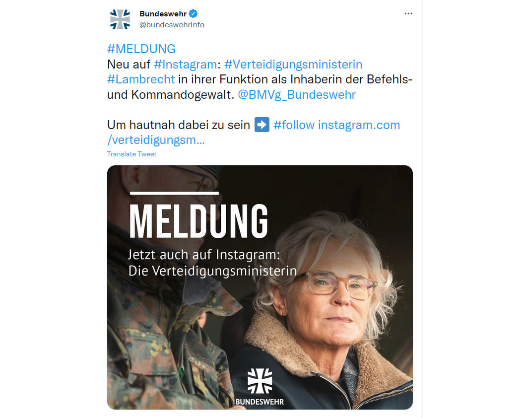
Task: Open the #MELDUNG hashtag
Action: point(141,49)
